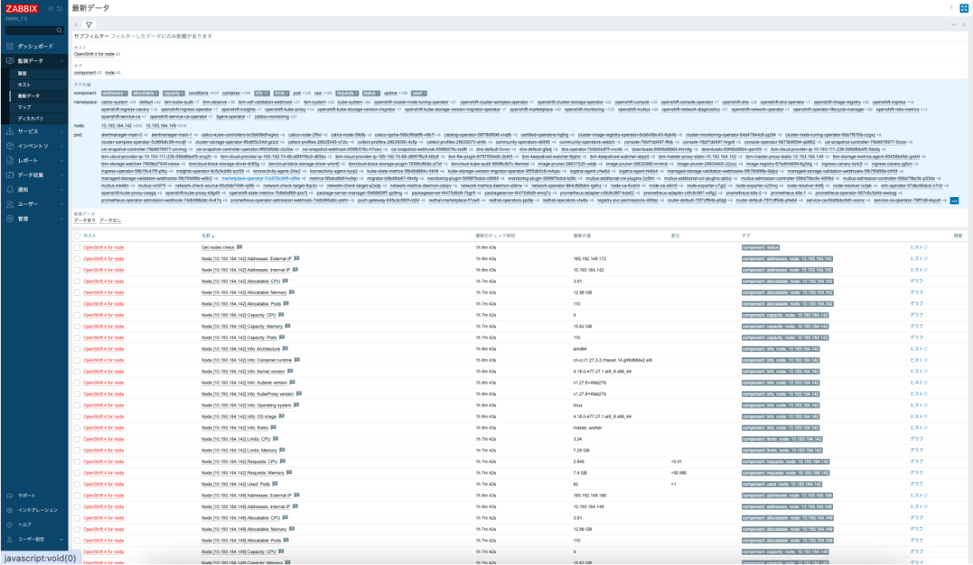Click the flag icon beside .142 Capacity: Pods

(x=282, y=337)
